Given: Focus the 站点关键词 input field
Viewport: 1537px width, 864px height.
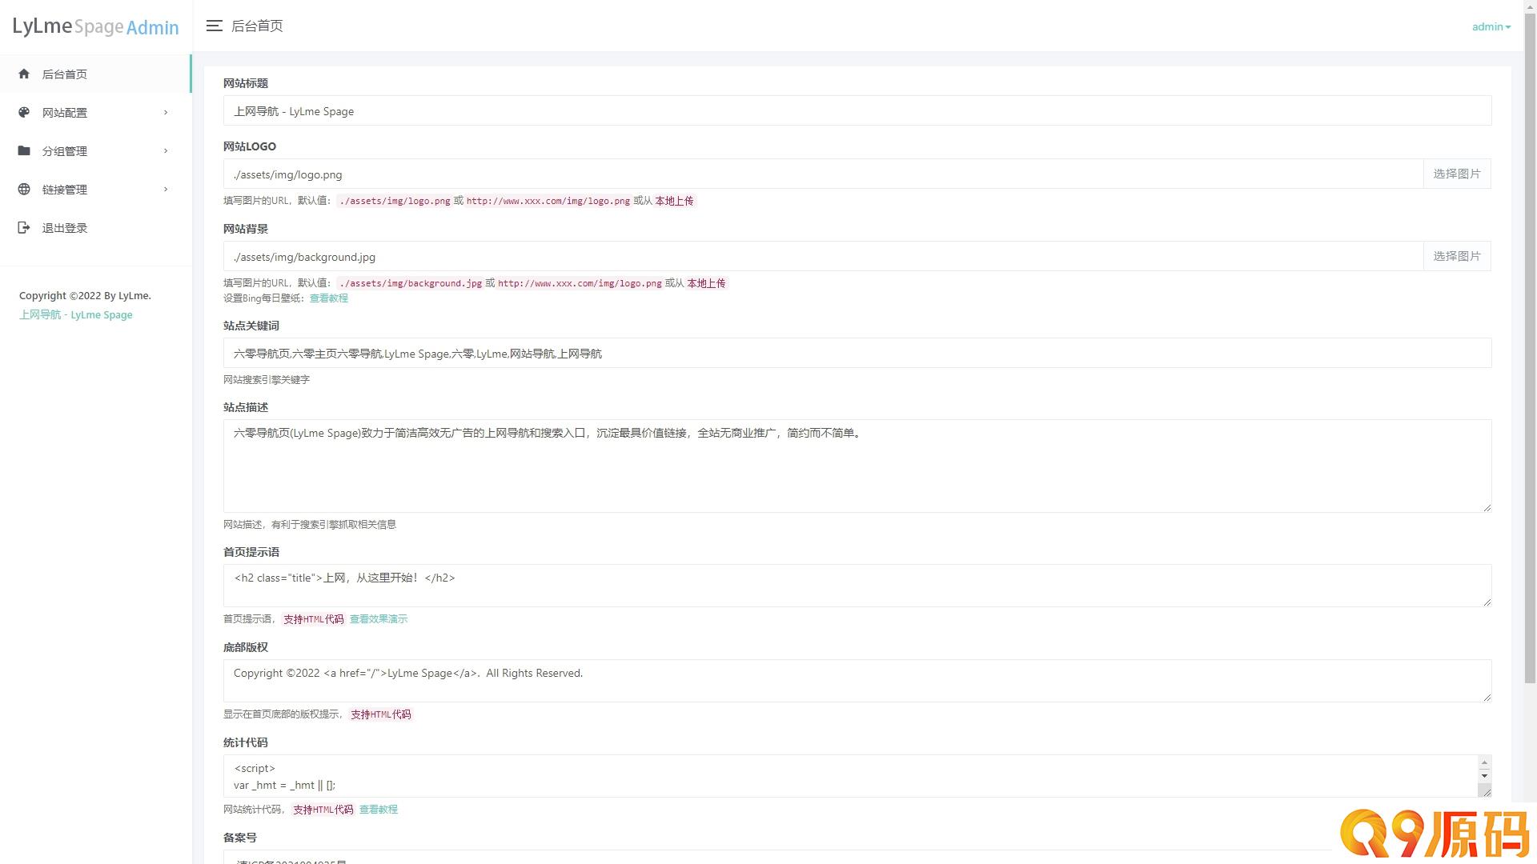Looking at the screenshot, I should coord(857,353).
